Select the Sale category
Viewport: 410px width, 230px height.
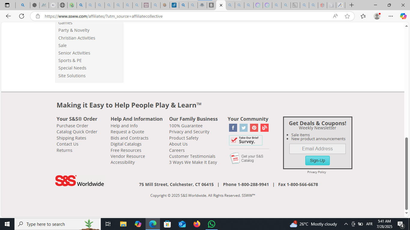coord(62,46)
